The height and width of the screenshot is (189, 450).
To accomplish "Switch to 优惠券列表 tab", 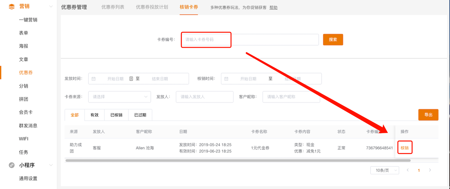I will pyautogui.click(x=113, y=7).
